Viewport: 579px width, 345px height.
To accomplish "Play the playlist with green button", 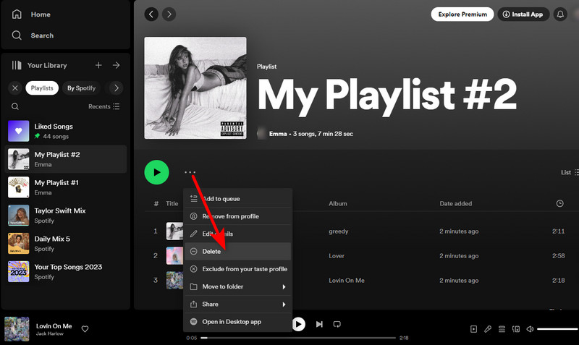I will pyautogui.click(x=156, y=172).
